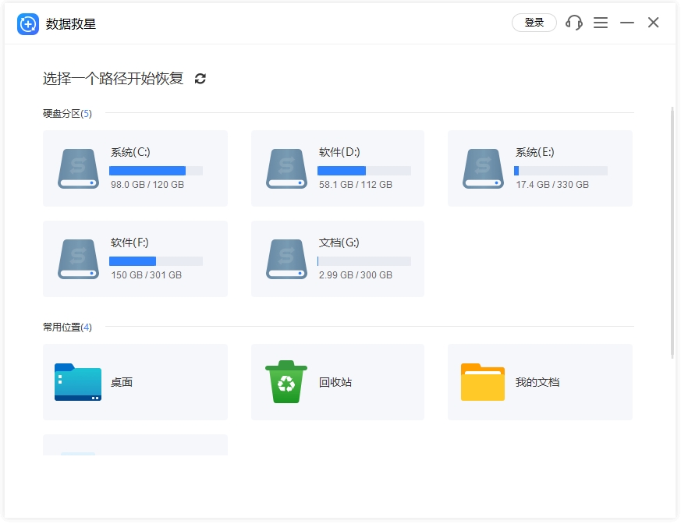Select the 文档(G:) drive icon
Image resolution: width=681 pixels, height=524 pixels.
click(x=286, y=259)
